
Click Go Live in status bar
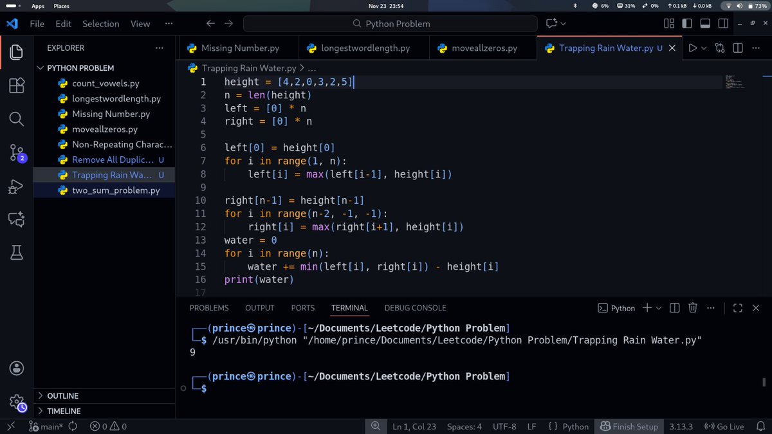(x=724, y=426)
